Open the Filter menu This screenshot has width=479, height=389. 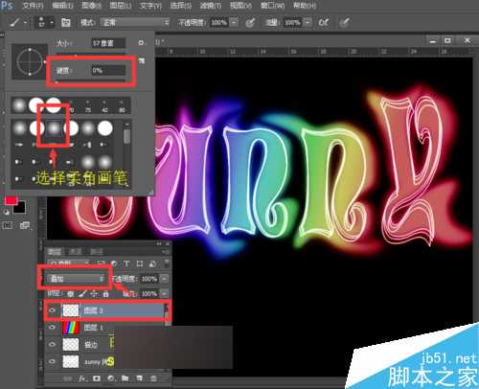[211, 6]
